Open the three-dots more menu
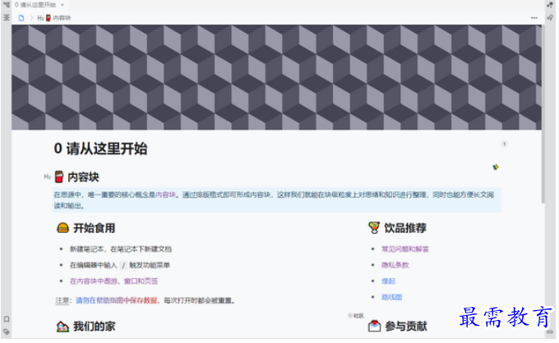Viewport: 559px width, 343px height. 535,18
